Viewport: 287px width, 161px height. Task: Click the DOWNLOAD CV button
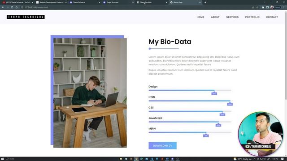[x=162, y=145]
